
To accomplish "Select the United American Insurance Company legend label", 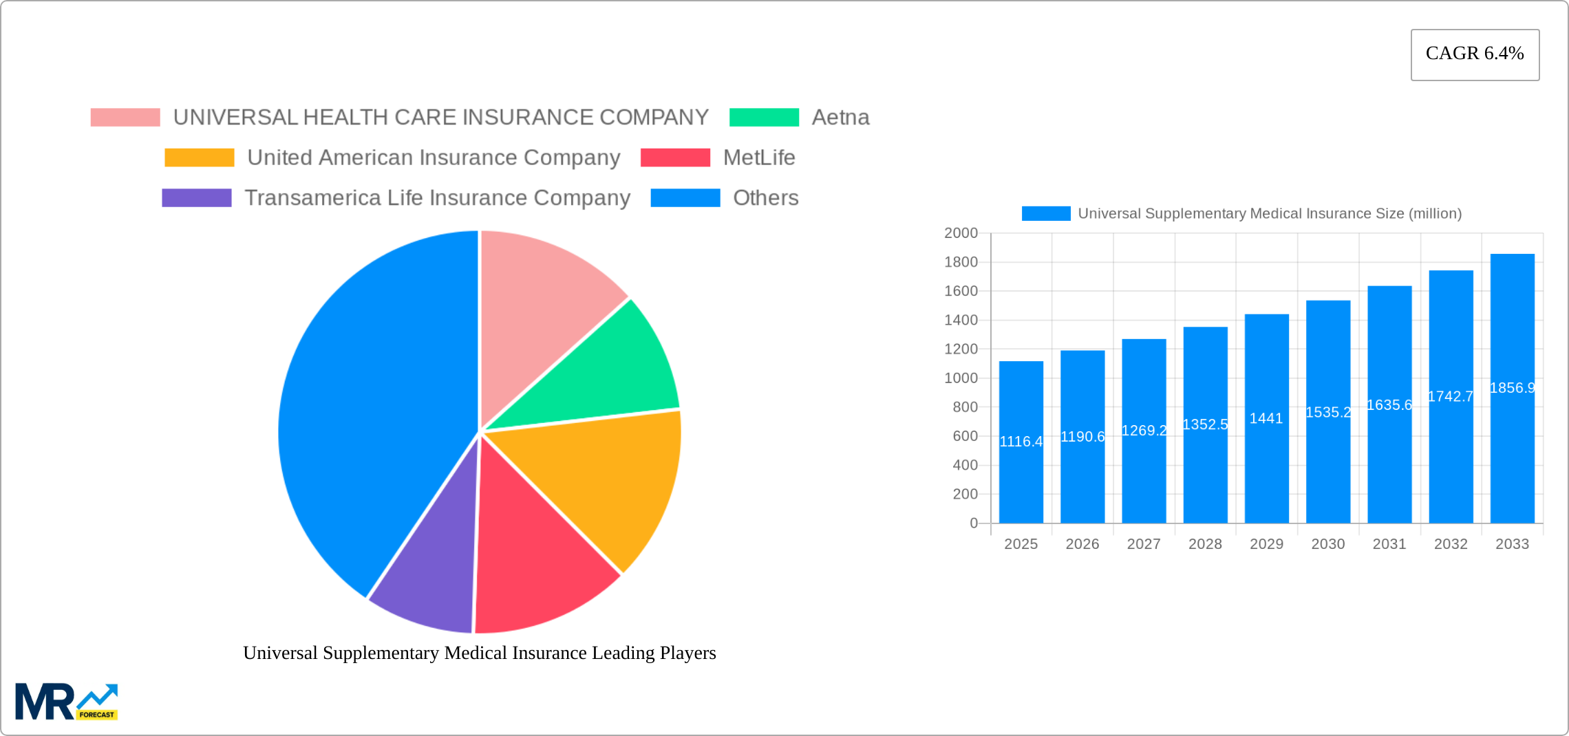I will pyautogui.click(x=434, y=157).
